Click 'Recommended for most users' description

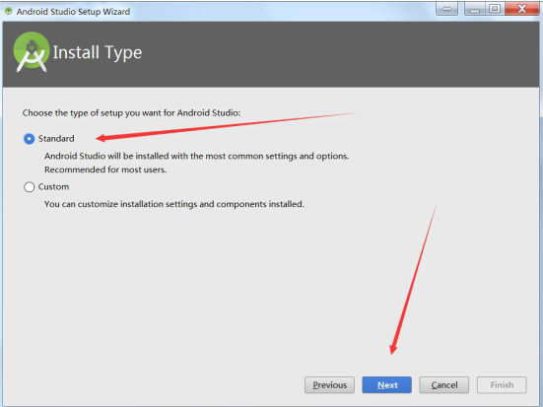(105, 170)
